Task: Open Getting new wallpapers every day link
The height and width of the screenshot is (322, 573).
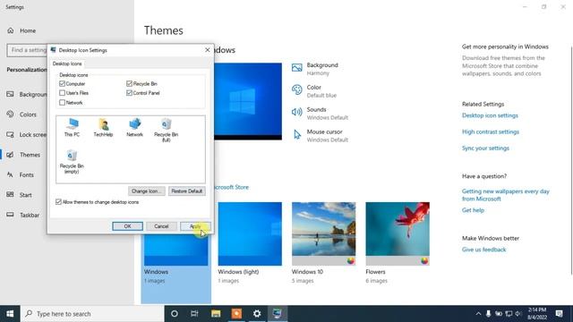Action: [x=505, y=195]
